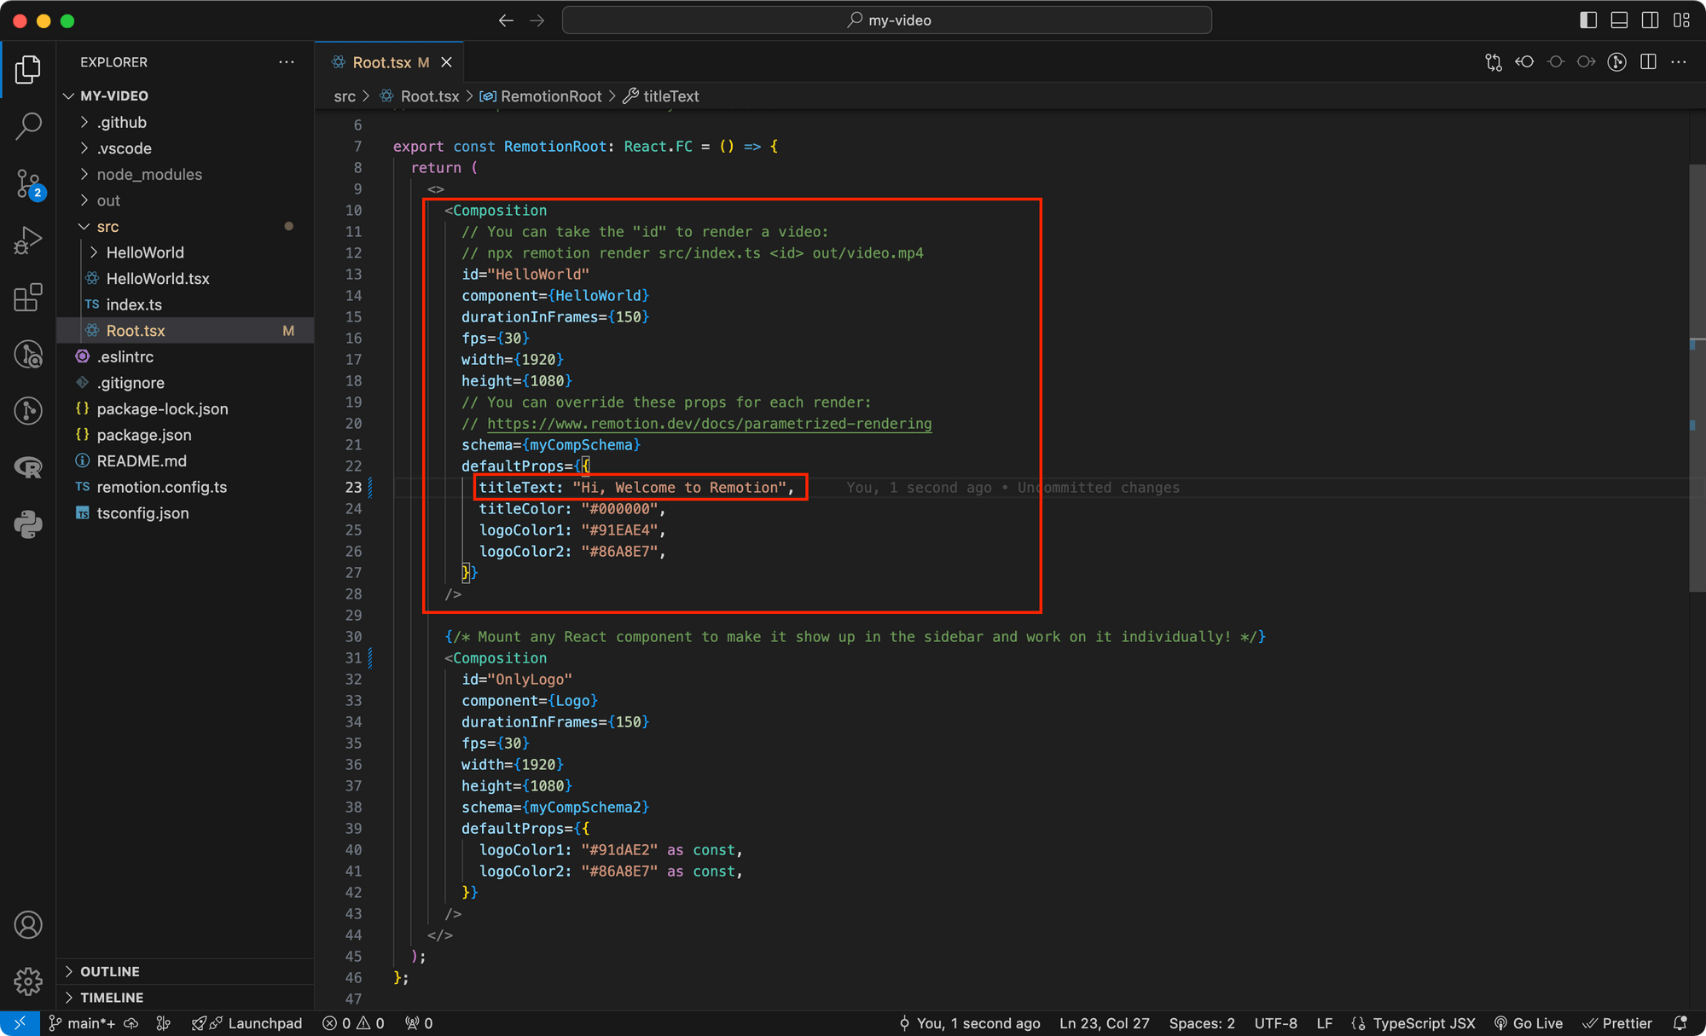Click the src breadcrumb
The width and height of the screenshot is (1706, 1036).
coord(345,96)
